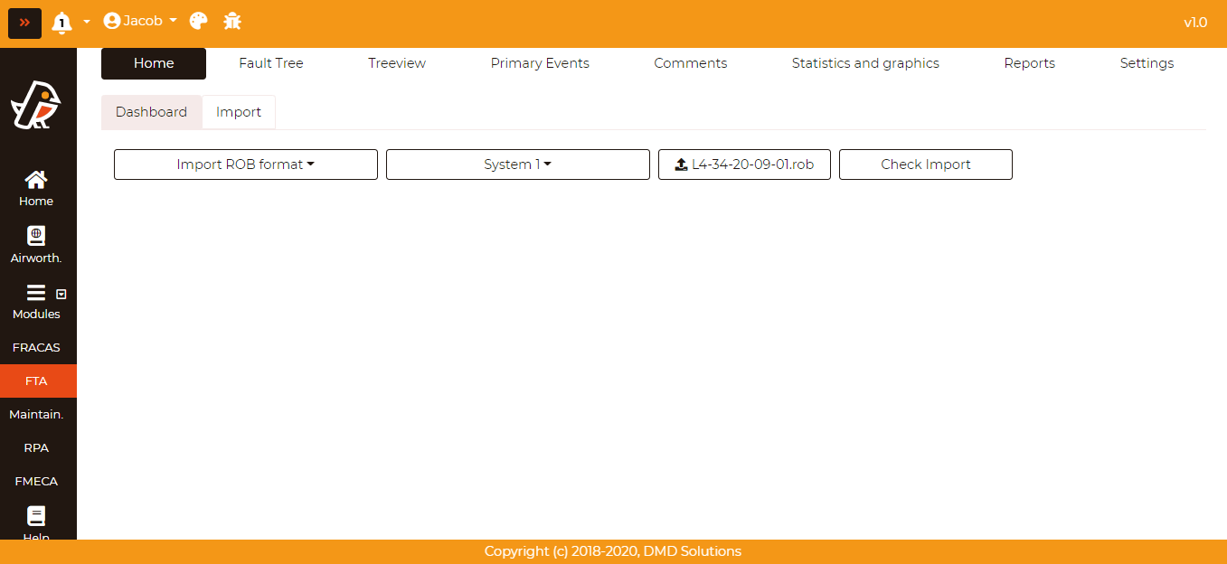Open Statistics and graphics tab
This screenshot has width=1227, height=564.
[x=864, y=63]
